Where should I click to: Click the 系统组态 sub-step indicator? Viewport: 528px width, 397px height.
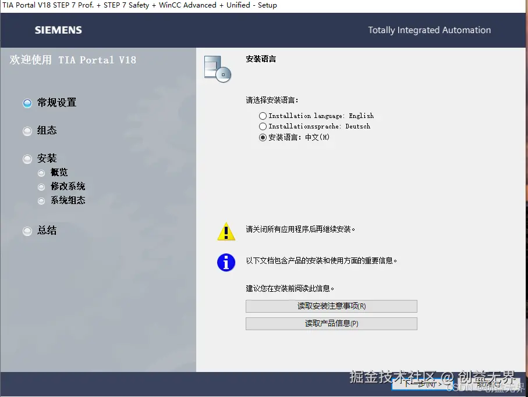(41, 201)
